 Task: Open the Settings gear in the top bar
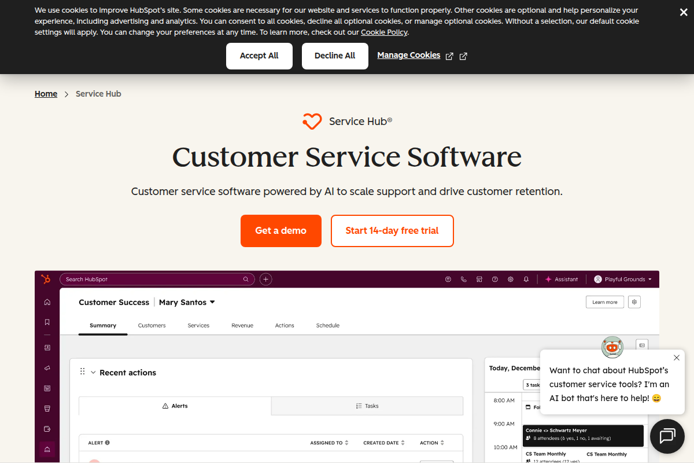510,279
